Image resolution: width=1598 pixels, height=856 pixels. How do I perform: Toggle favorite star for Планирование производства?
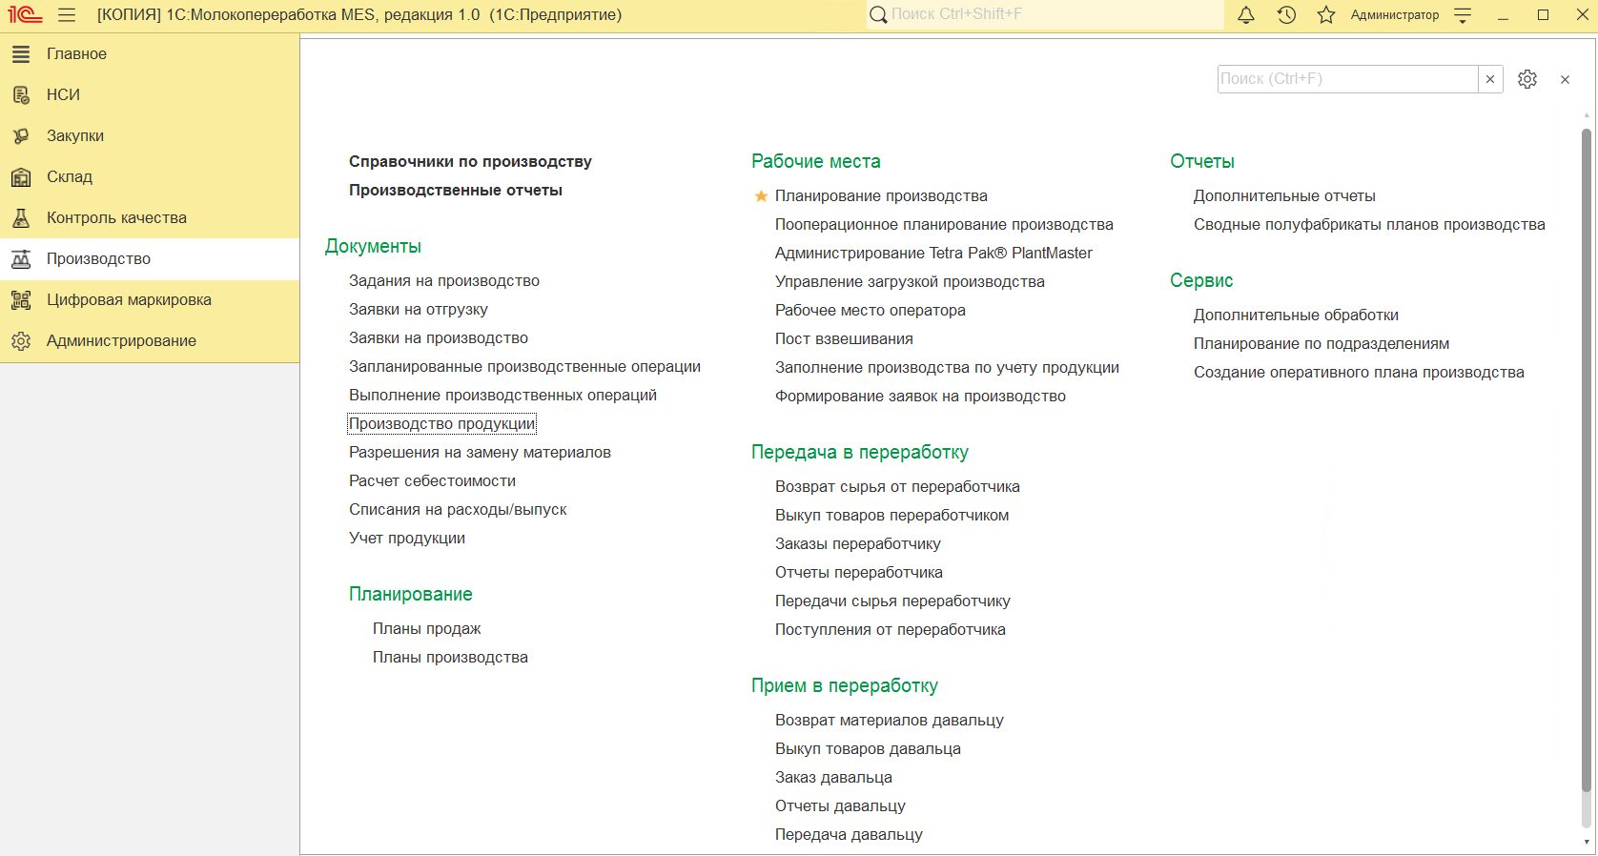761,196
